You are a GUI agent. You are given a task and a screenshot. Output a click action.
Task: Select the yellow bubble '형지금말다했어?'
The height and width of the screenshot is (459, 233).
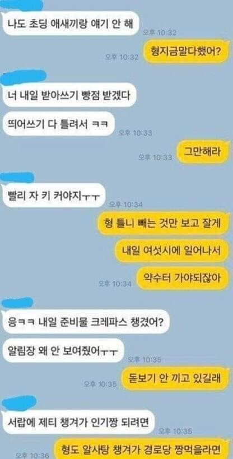pyautogui.click(x=186, y=52)
